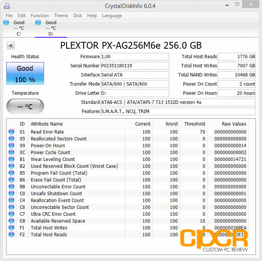Click status icon for Total Host Reads row

coord(11,234)
